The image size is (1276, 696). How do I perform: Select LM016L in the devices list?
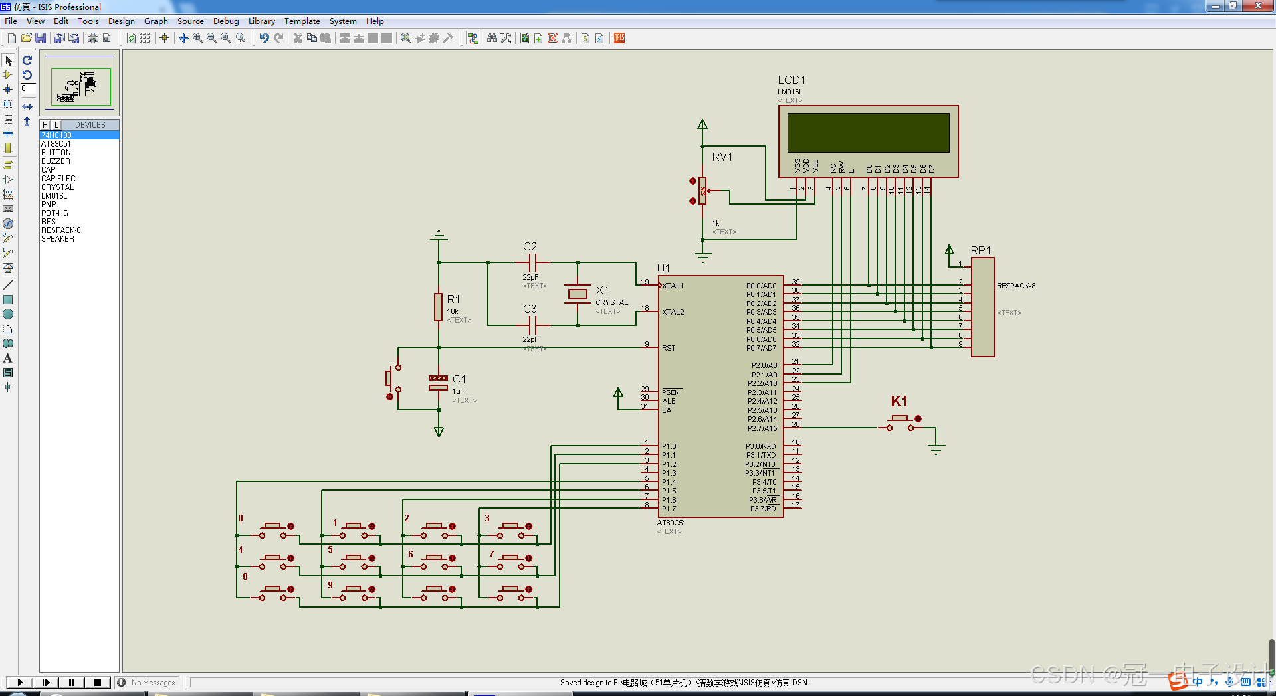(x=79, y=196)
